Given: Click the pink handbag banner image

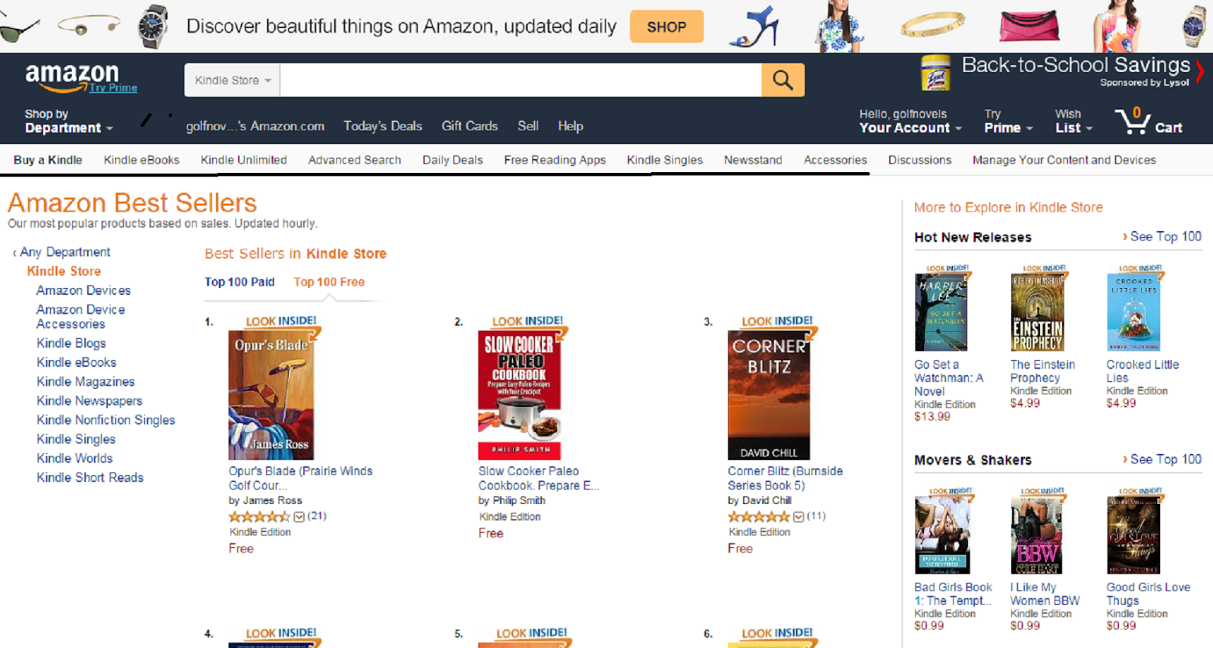Looking at the screenshot, I should pyautogui.click(x=1029, y=26).
